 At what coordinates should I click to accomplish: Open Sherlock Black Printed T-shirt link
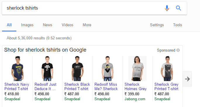[77, 87]
